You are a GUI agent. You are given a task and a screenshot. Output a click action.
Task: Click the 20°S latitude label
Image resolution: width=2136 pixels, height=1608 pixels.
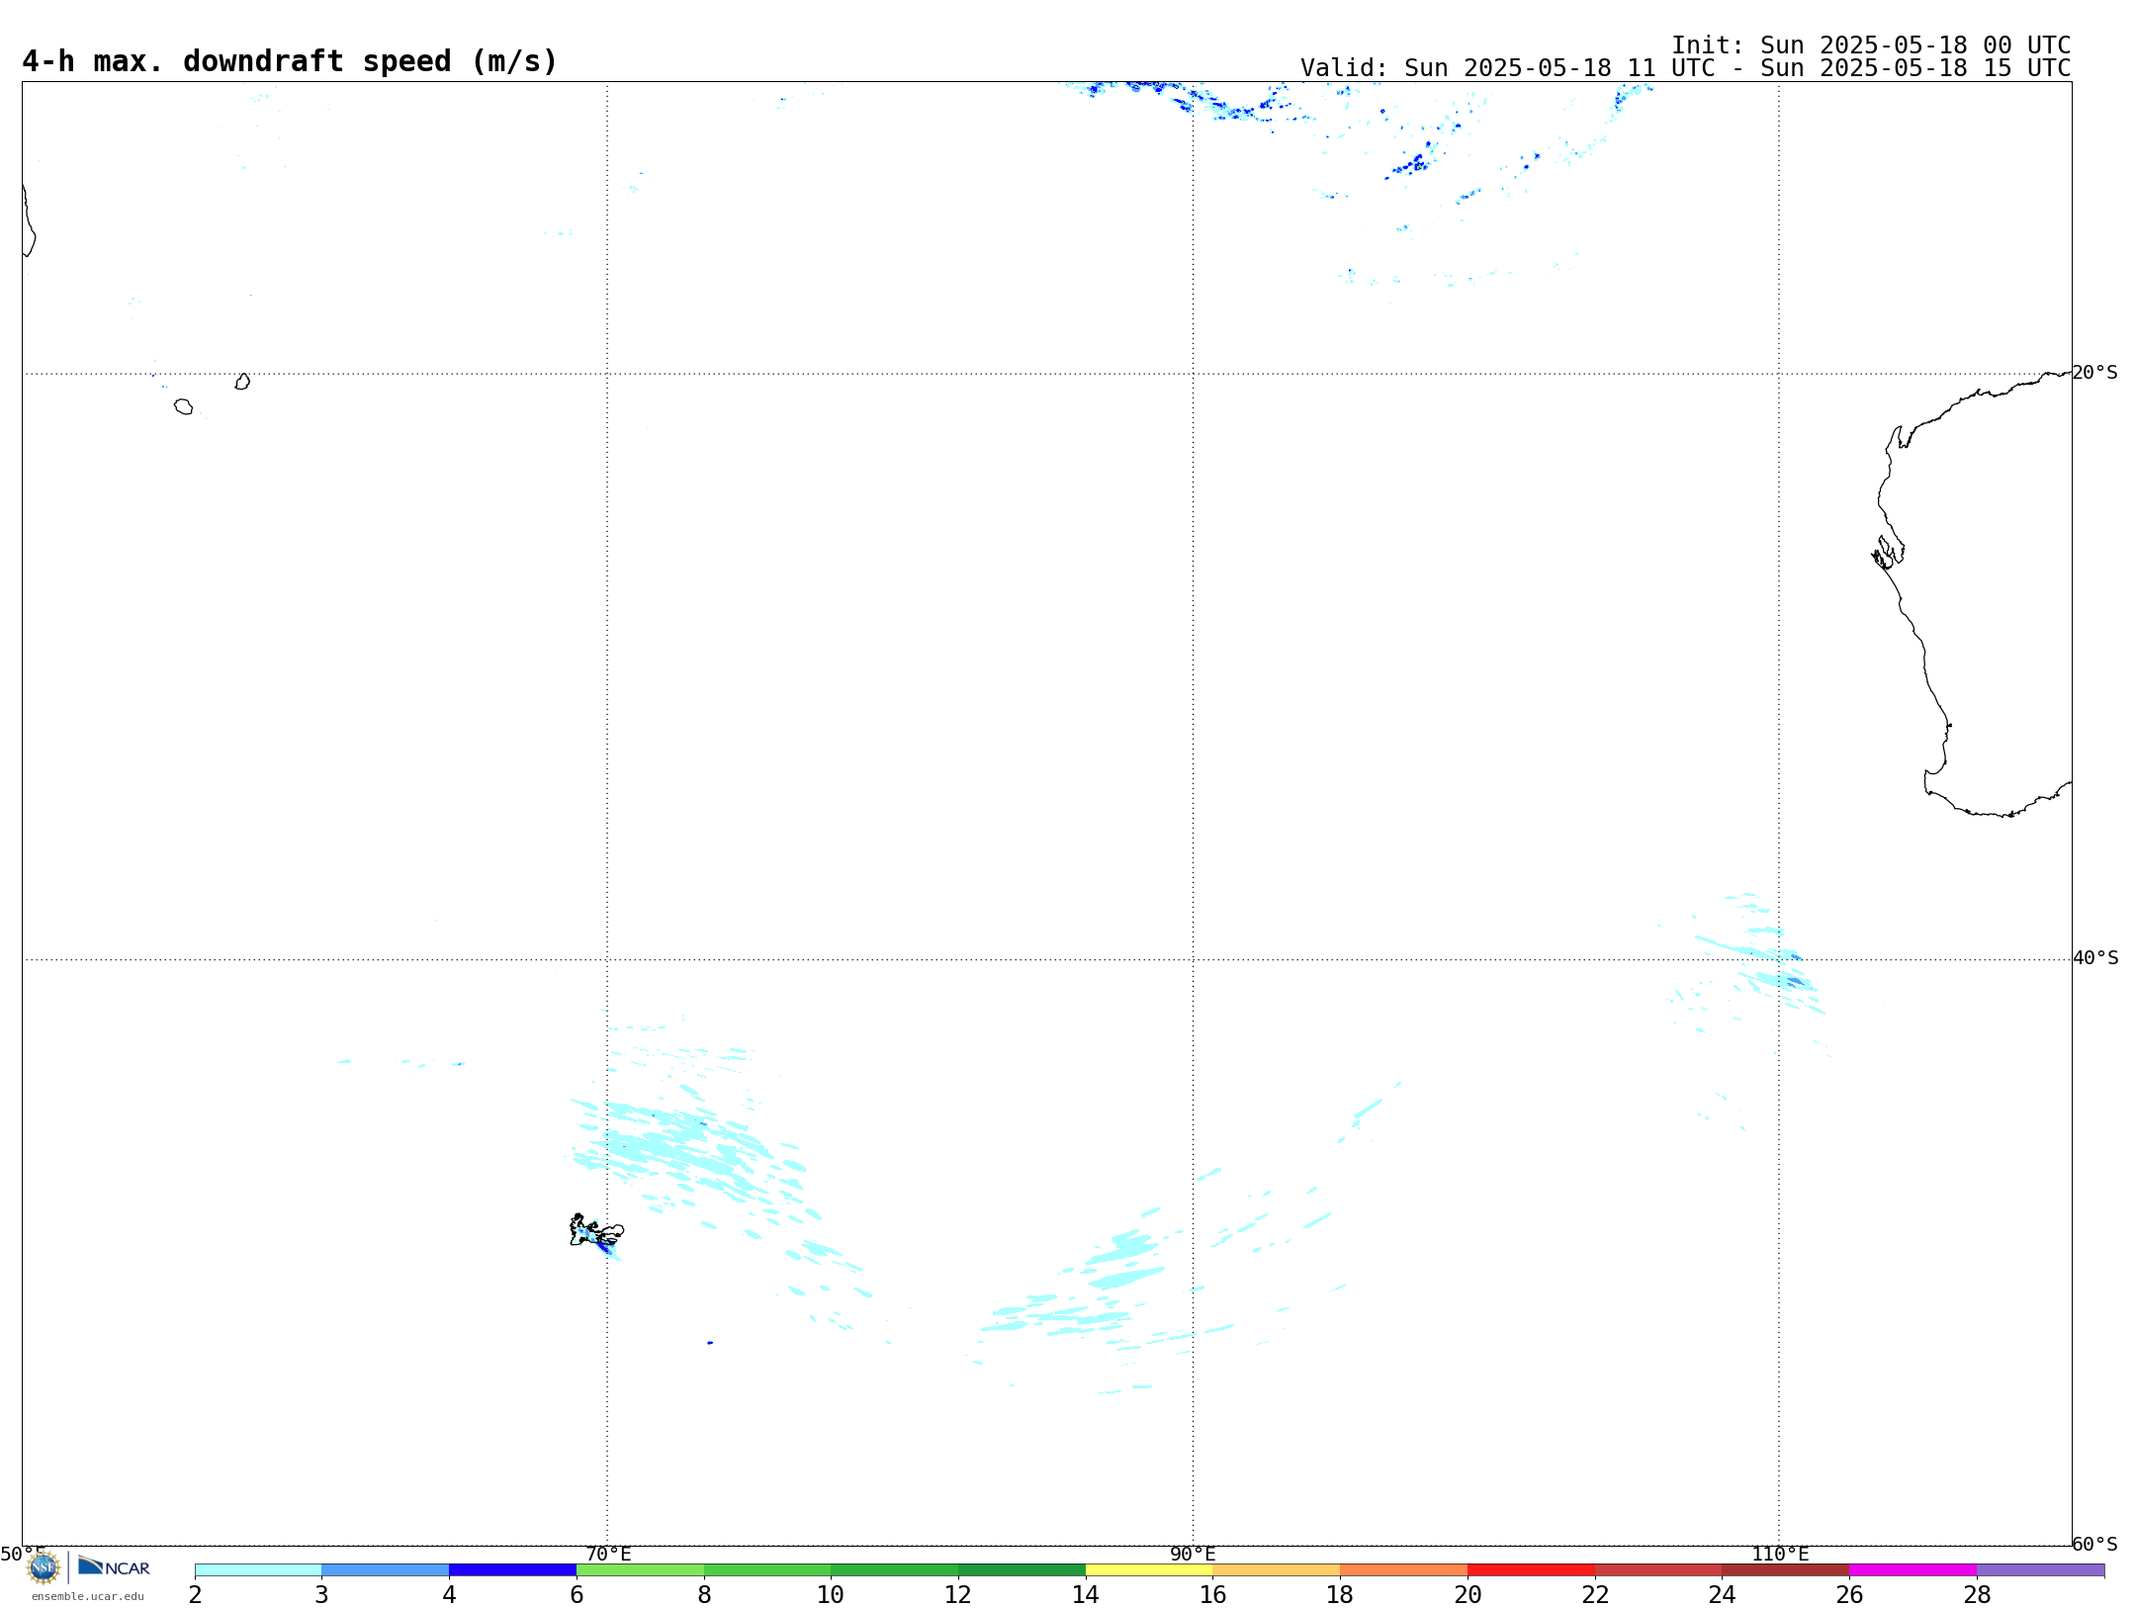2094,373
